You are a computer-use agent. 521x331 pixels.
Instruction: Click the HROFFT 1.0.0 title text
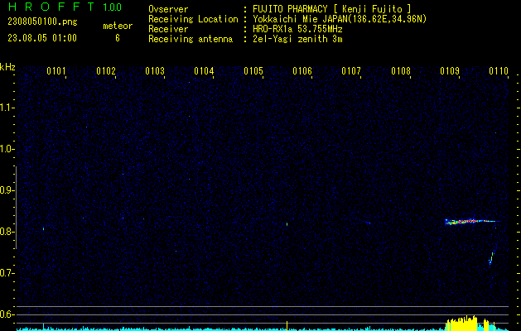tap(65, 7)
